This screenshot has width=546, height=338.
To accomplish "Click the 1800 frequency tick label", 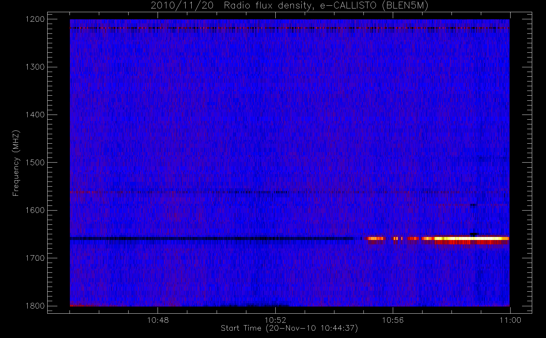I will [x=35, y=306].
